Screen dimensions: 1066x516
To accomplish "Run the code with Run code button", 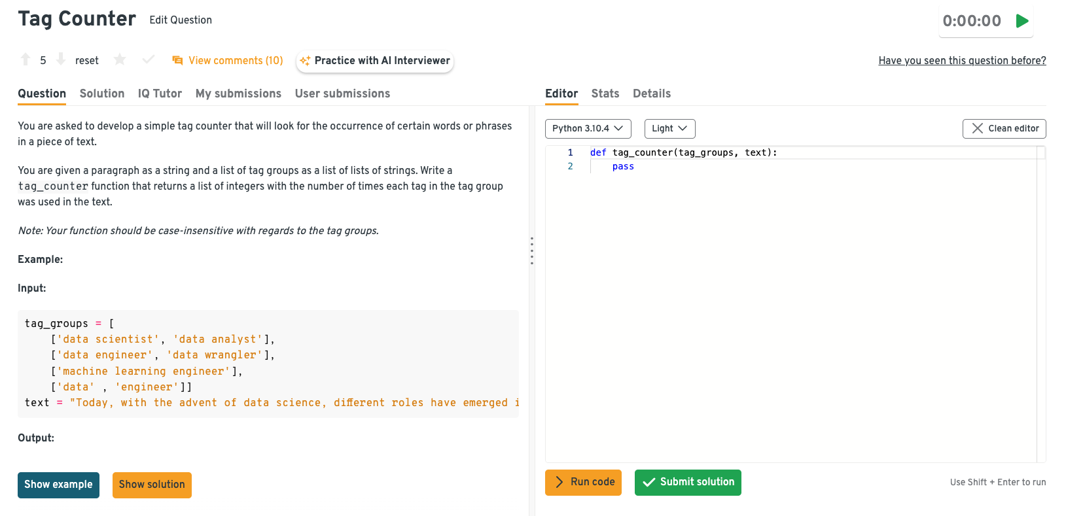I will pos(583,483).
